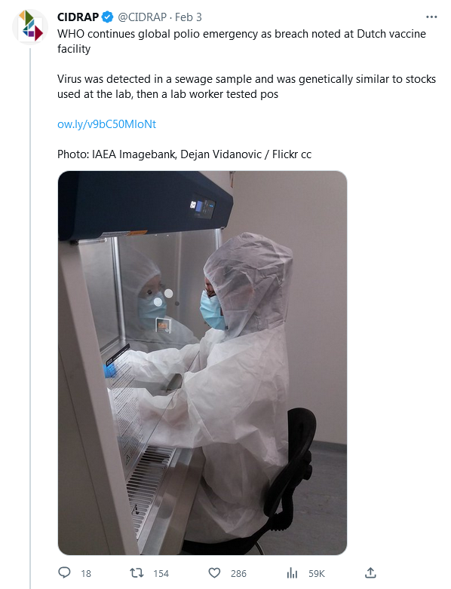The height and width of the screenshot is (589, 451).
Task: Like the tweet with the heart icon
Action: pyautogui.click(x=214, y=573)
